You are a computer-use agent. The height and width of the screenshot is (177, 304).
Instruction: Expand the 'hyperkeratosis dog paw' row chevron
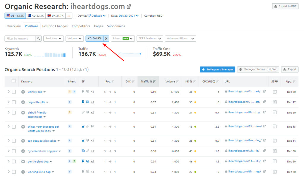point(9,151)
